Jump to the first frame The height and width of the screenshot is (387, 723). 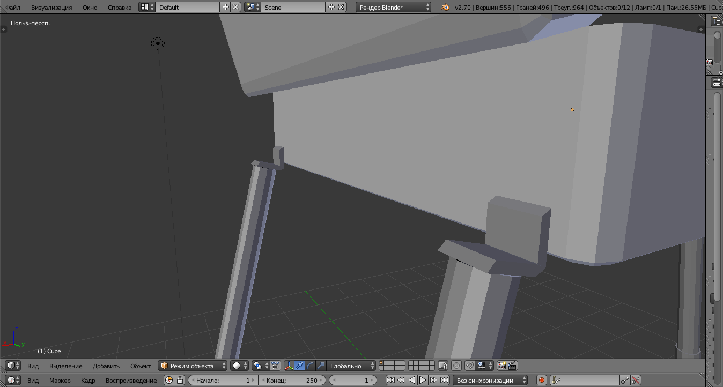click(x=390, y=380)
